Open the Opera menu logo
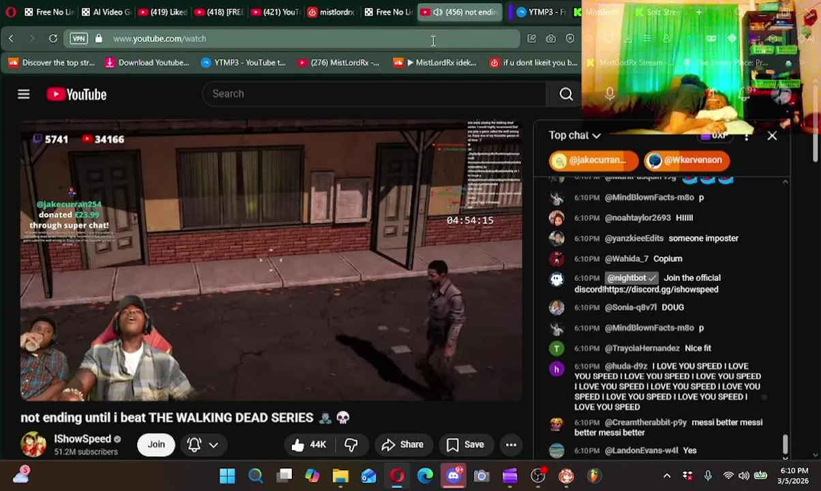This screenshot has width=821, height=491. click(x=10, y=12)
